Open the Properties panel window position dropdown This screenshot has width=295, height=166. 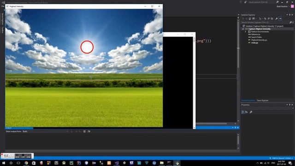287,105
